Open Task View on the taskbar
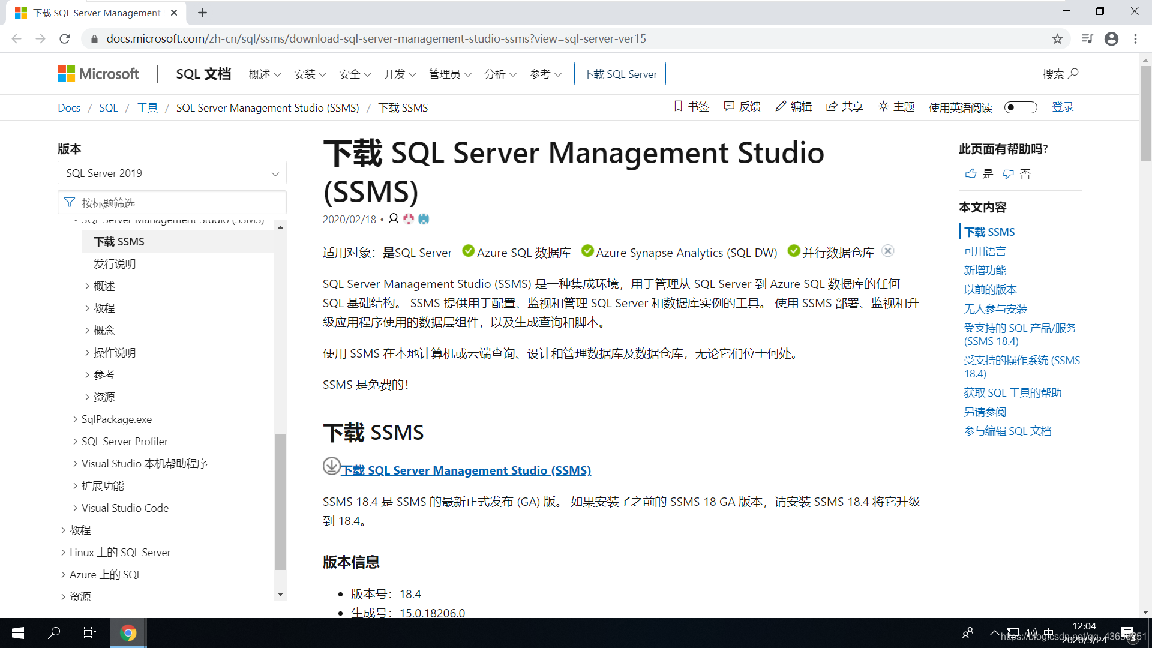This screenshot has height=648, width=1152. point(90,633)
